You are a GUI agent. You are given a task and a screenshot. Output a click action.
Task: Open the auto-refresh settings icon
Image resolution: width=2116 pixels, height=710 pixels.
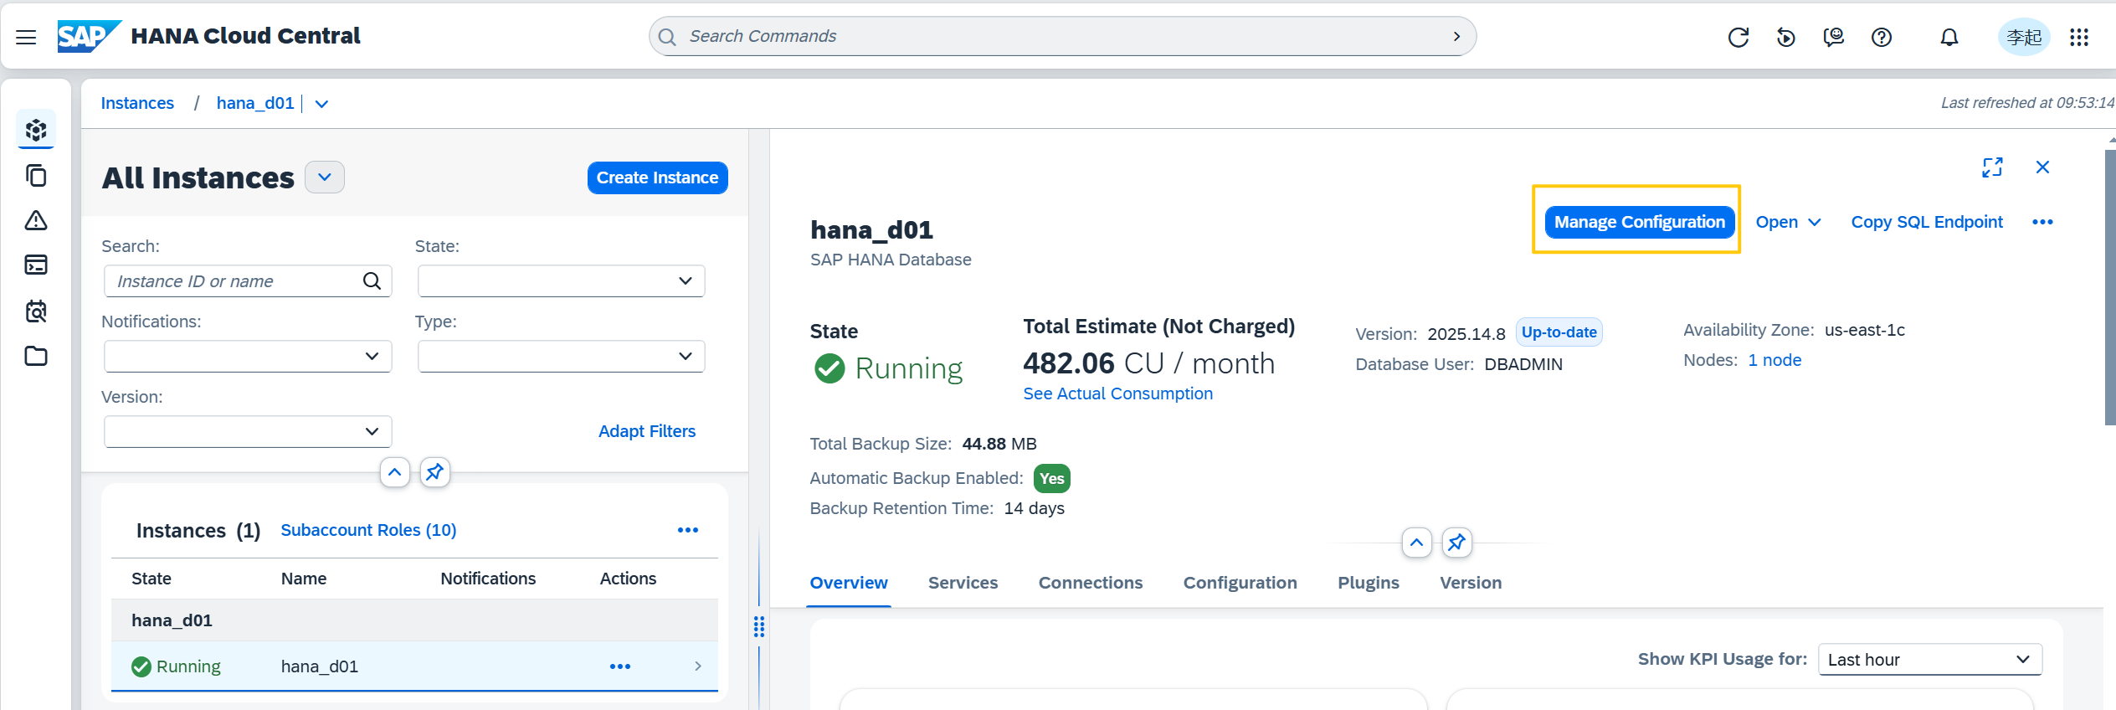point(1785,37)
